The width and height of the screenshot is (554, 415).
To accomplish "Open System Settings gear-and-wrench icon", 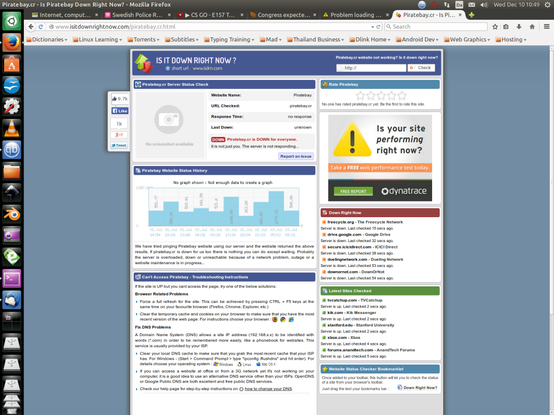I will point(12,107).
